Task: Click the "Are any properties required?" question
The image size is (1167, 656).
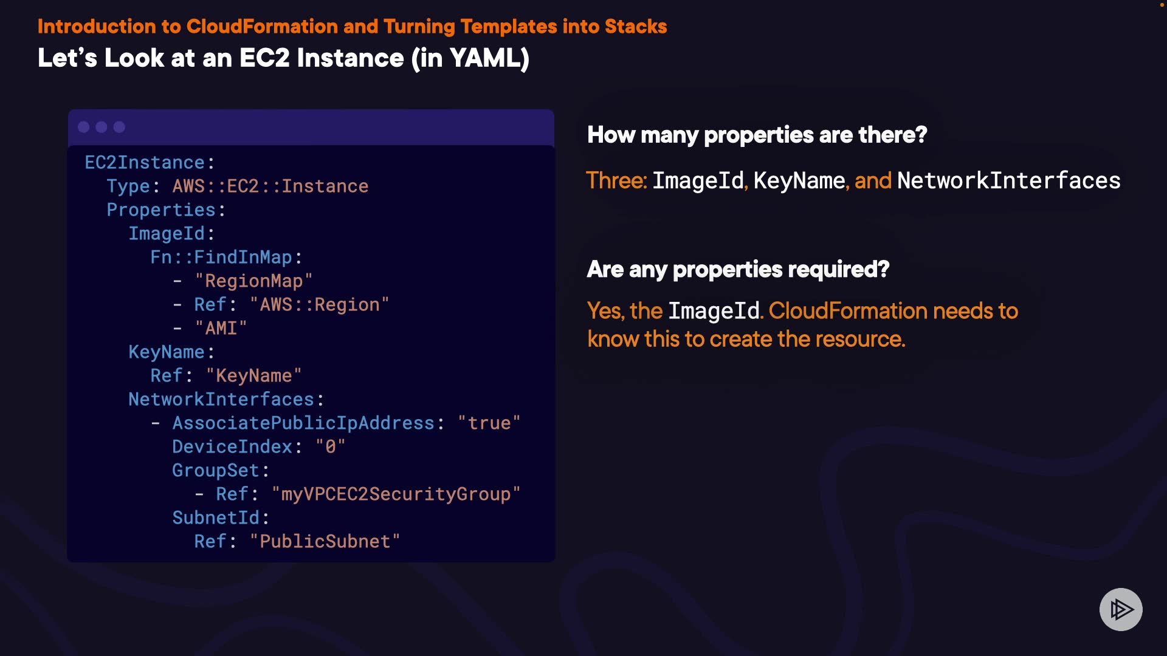Action: (738, 269)
